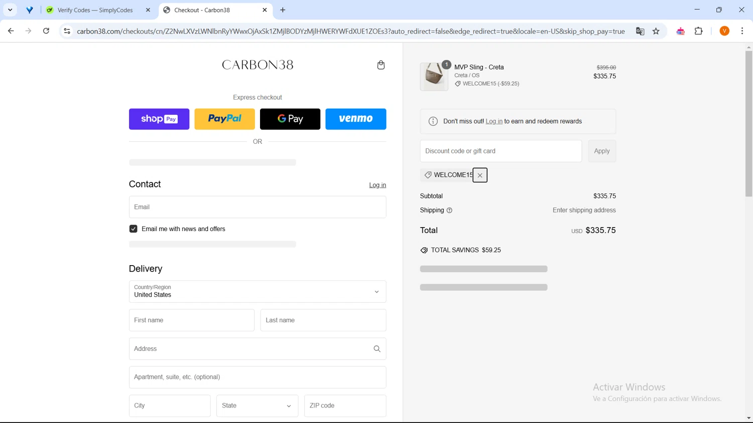The height and width of the screenshot is (423, 753).
Task: Remove the WELCOME15 discount code
Action: [480, 175]
